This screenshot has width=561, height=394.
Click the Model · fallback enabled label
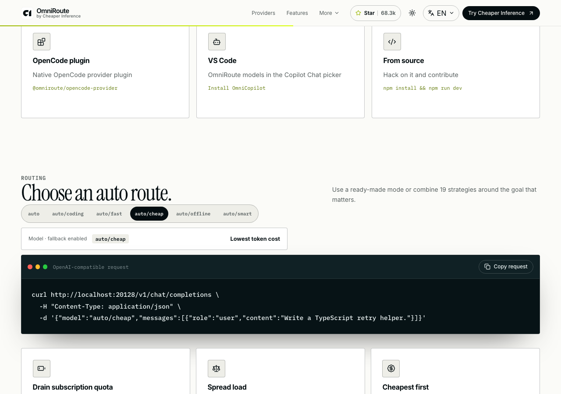[57, 239]
